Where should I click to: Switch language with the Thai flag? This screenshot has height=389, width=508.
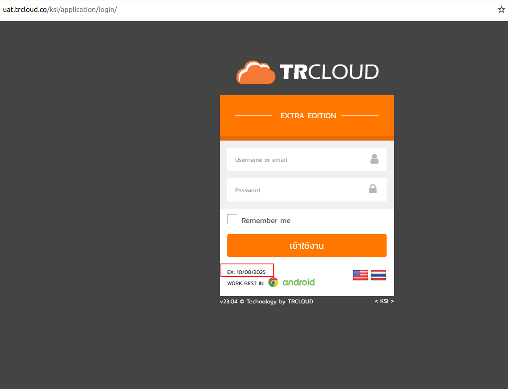(x=379, y=275)
